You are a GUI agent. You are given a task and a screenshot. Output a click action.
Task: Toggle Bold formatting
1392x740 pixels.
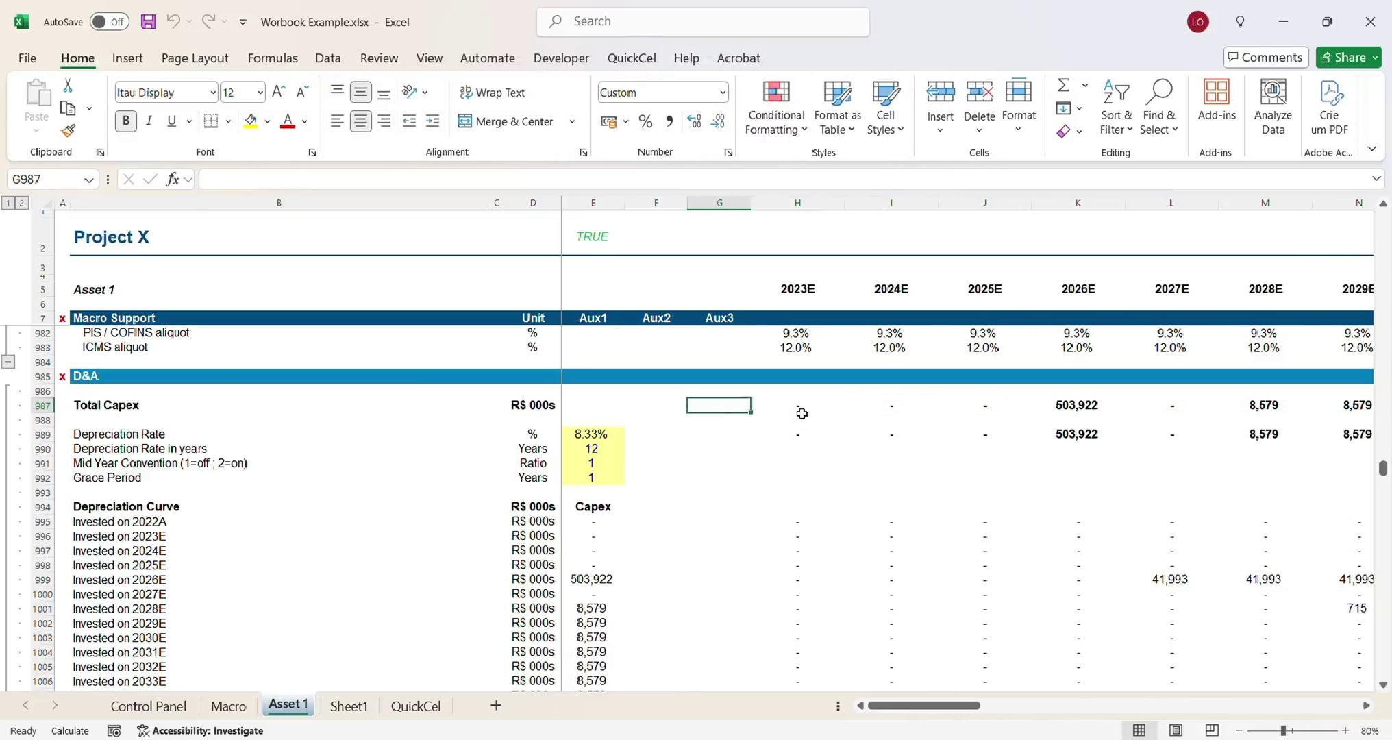click(125, 121)
